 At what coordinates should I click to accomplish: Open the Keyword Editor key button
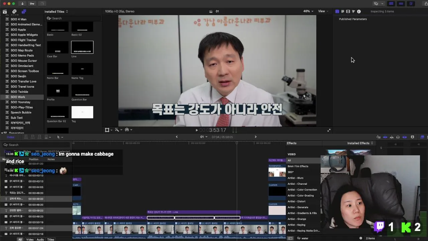(32, 4)
